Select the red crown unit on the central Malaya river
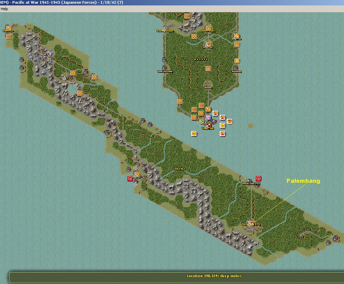This screenshot has width=344, height=284. pyautogui.click(x=208, y=45)
